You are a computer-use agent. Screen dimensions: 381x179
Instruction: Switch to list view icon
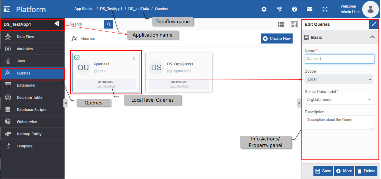point(281,25)
